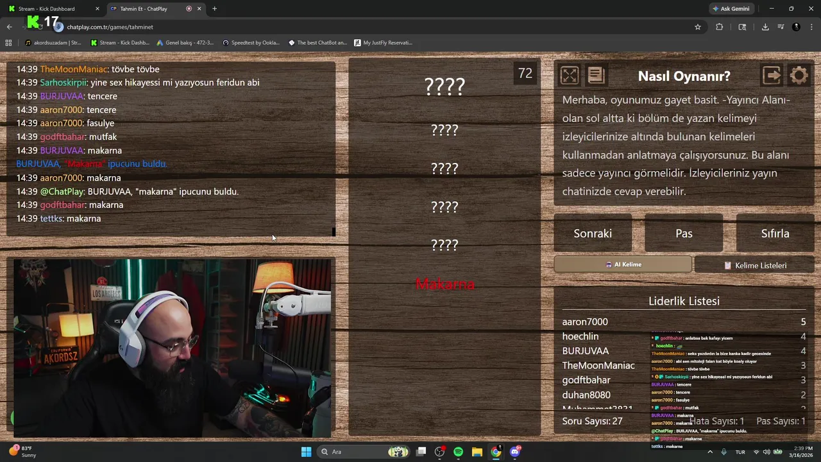Switch the TUR keyboard language indicator
This screenshot has width=821, height=462.
(740, 452)
